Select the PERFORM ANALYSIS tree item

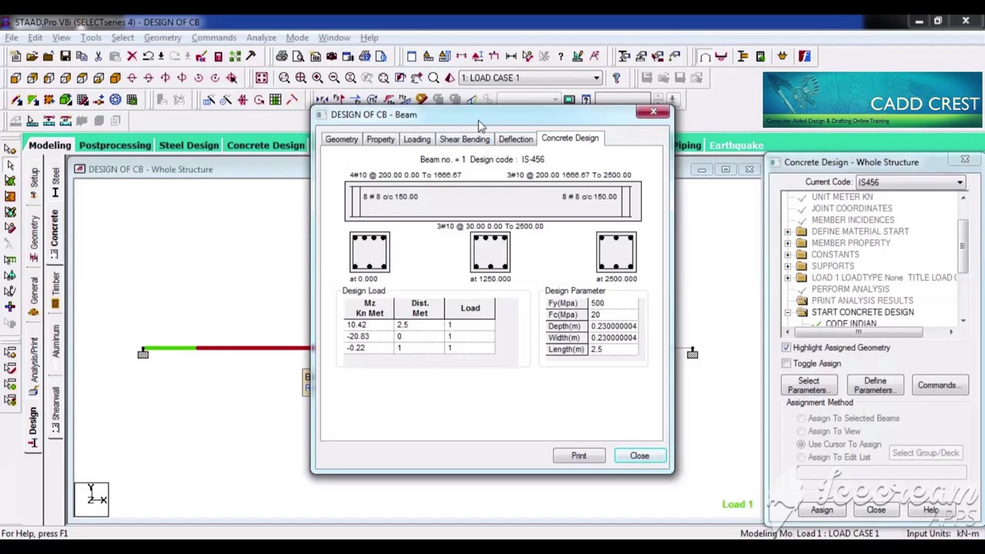tap(850, 289)
